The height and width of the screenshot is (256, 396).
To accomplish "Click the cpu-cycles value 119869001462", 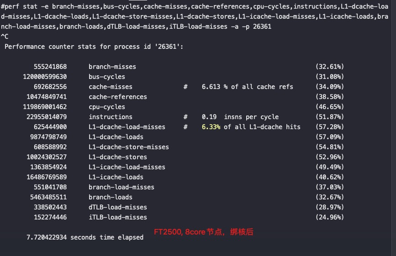I will (45, 107).
